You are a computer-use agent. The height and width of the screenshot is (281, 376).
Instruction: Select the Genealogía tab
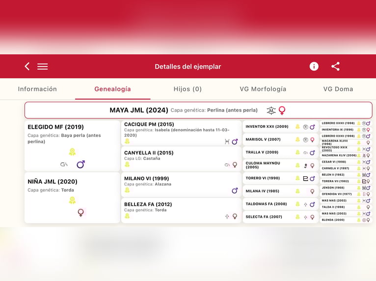tap(112, 89)
